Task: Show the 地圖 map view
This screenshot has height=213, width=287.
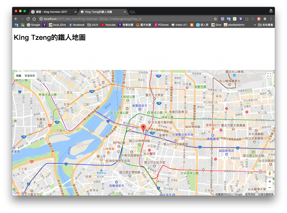Action: [x=18, y=75]
